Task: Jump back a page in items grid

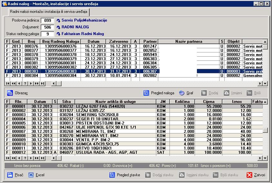Action: (13, 158)
